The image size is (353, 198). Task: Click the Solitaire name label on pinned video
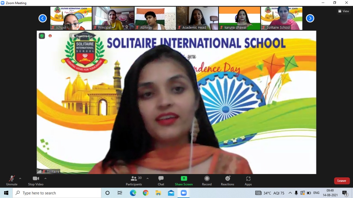[x=53, y=172]
